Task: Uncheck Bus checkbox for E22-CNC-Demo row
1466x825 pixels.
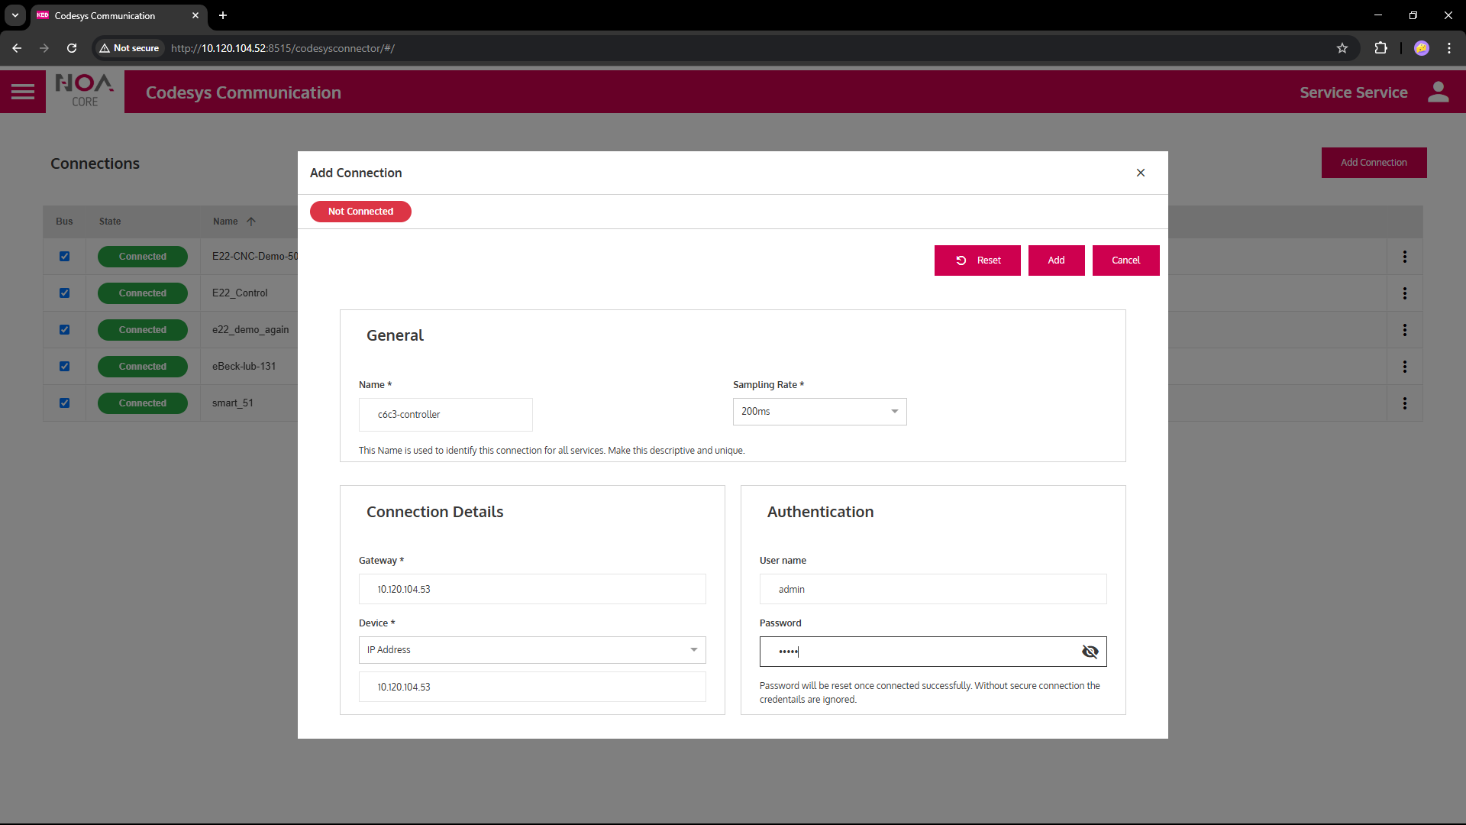Action: (65, 257)
